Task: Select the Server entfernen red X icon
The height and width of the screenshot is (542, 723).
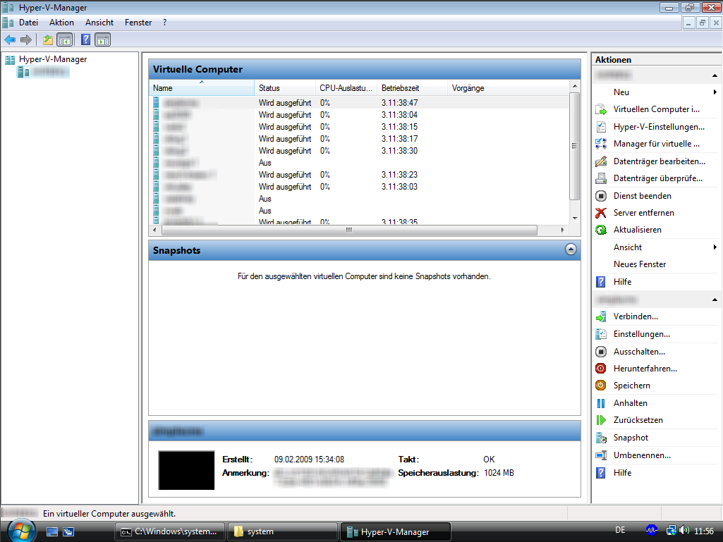Action: click(600, 213)
